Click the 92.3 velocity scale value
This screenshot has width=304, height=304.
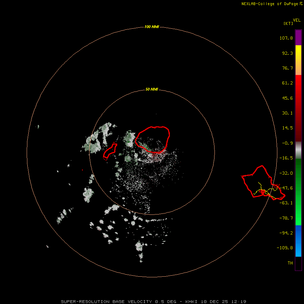pyautogui.click(x=287, y=53)
